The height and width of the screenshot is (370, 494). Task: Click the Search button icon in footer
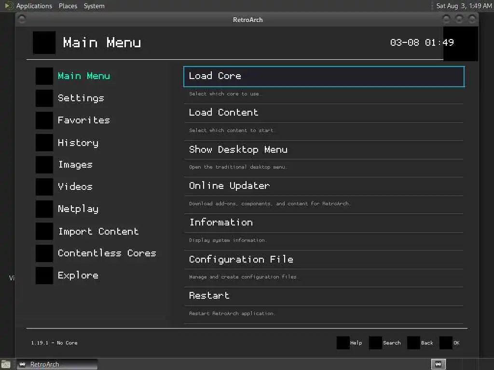pyautogui.click(x=375, y=343)
